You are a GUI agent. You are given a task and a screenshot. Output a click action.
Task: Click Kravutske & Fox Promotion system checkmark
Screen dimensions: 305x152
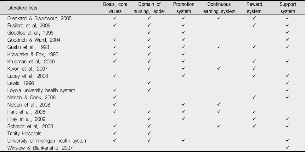point(184,54)
